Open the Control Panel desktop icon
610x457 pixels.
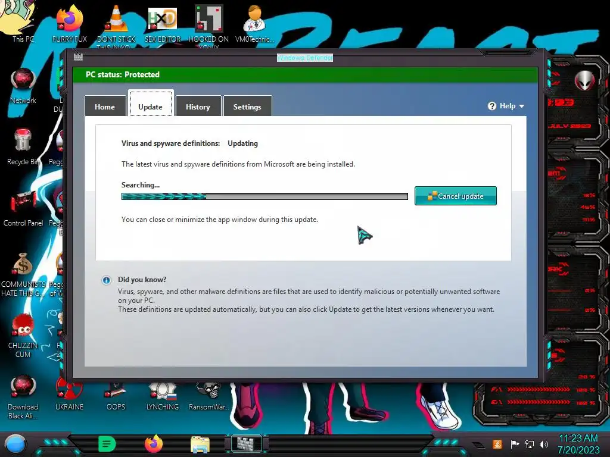(x=23, y=208)
